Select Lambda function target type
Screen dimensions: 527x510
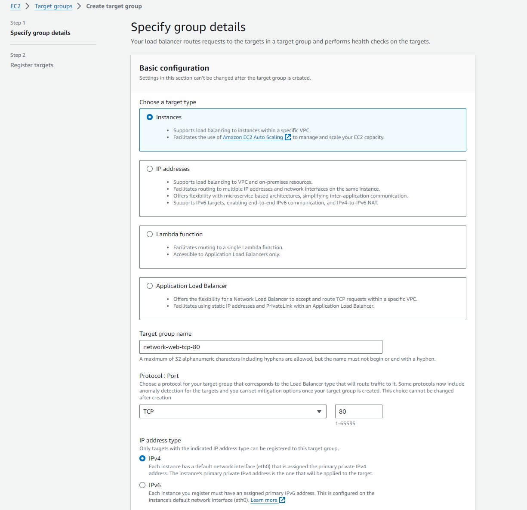click(x=150, y=234)
